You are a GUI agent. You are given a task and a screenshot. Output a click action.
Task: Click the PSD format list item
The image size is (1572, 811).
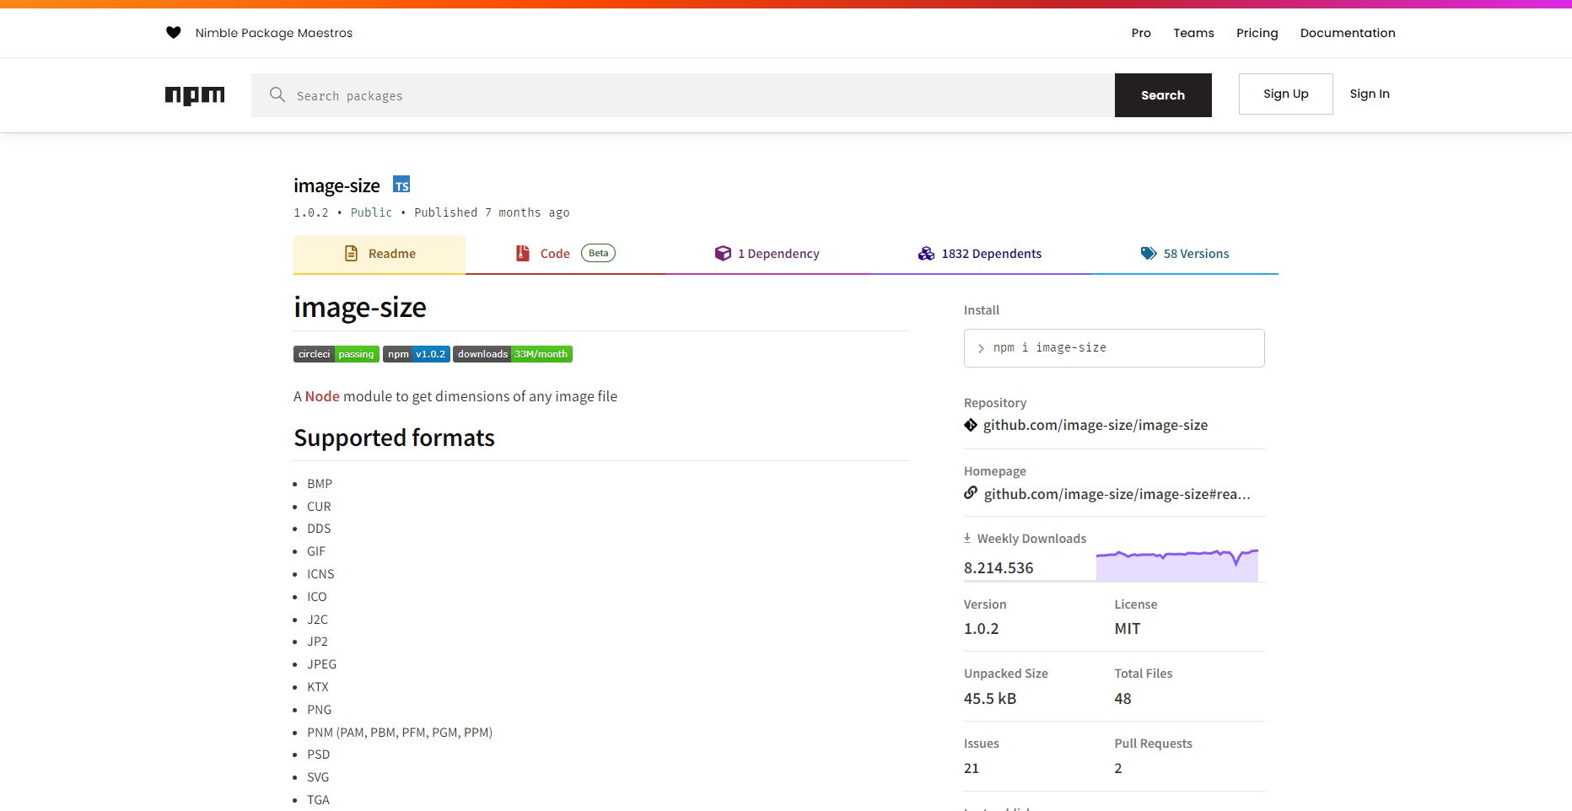coord(318,755)
